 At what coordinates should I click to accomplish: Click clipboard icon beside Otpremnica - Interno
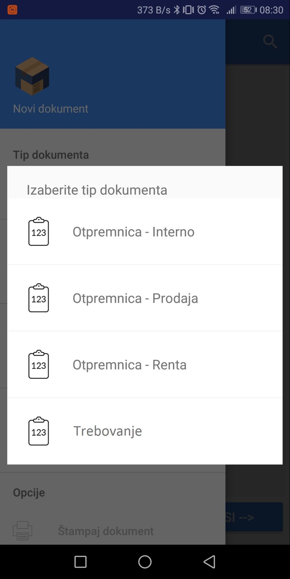(39, 231)
